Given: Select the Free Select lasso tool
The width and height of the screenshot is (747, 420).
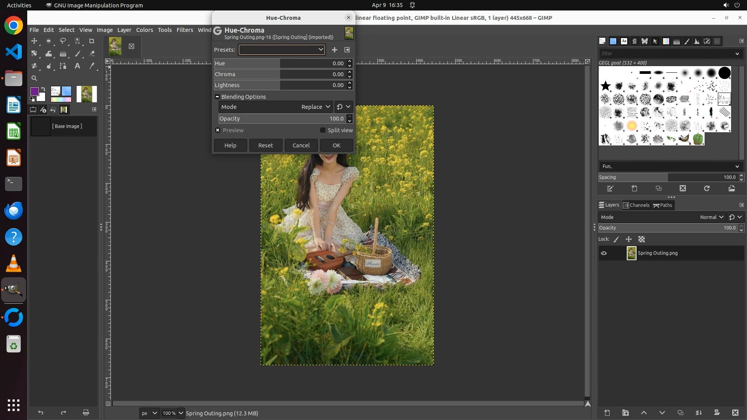Looking at the screenshot, I should tap(63, 41).
